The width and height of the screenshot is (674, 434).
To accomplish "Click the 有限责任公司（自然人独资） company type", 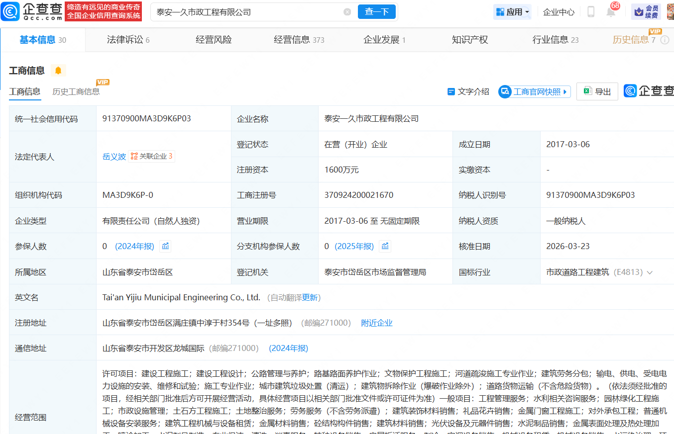I will click(151, 221).
